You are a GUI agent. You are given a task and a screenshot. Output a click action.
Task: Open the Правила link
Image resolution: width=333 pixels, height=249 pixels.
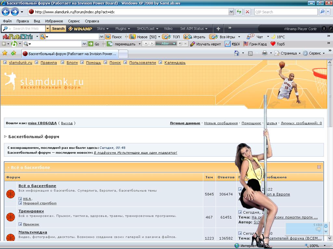[49, 63]
